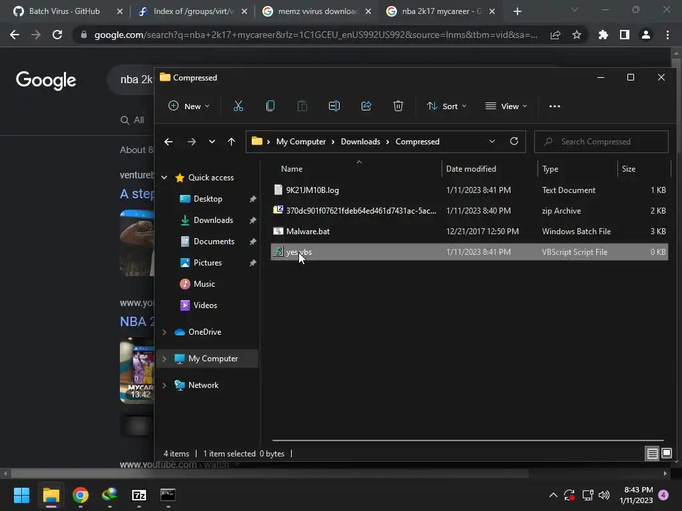Viewport: 682px width, 511px height.
Task: Go up one folder level
Action: (x=231, y=142)
